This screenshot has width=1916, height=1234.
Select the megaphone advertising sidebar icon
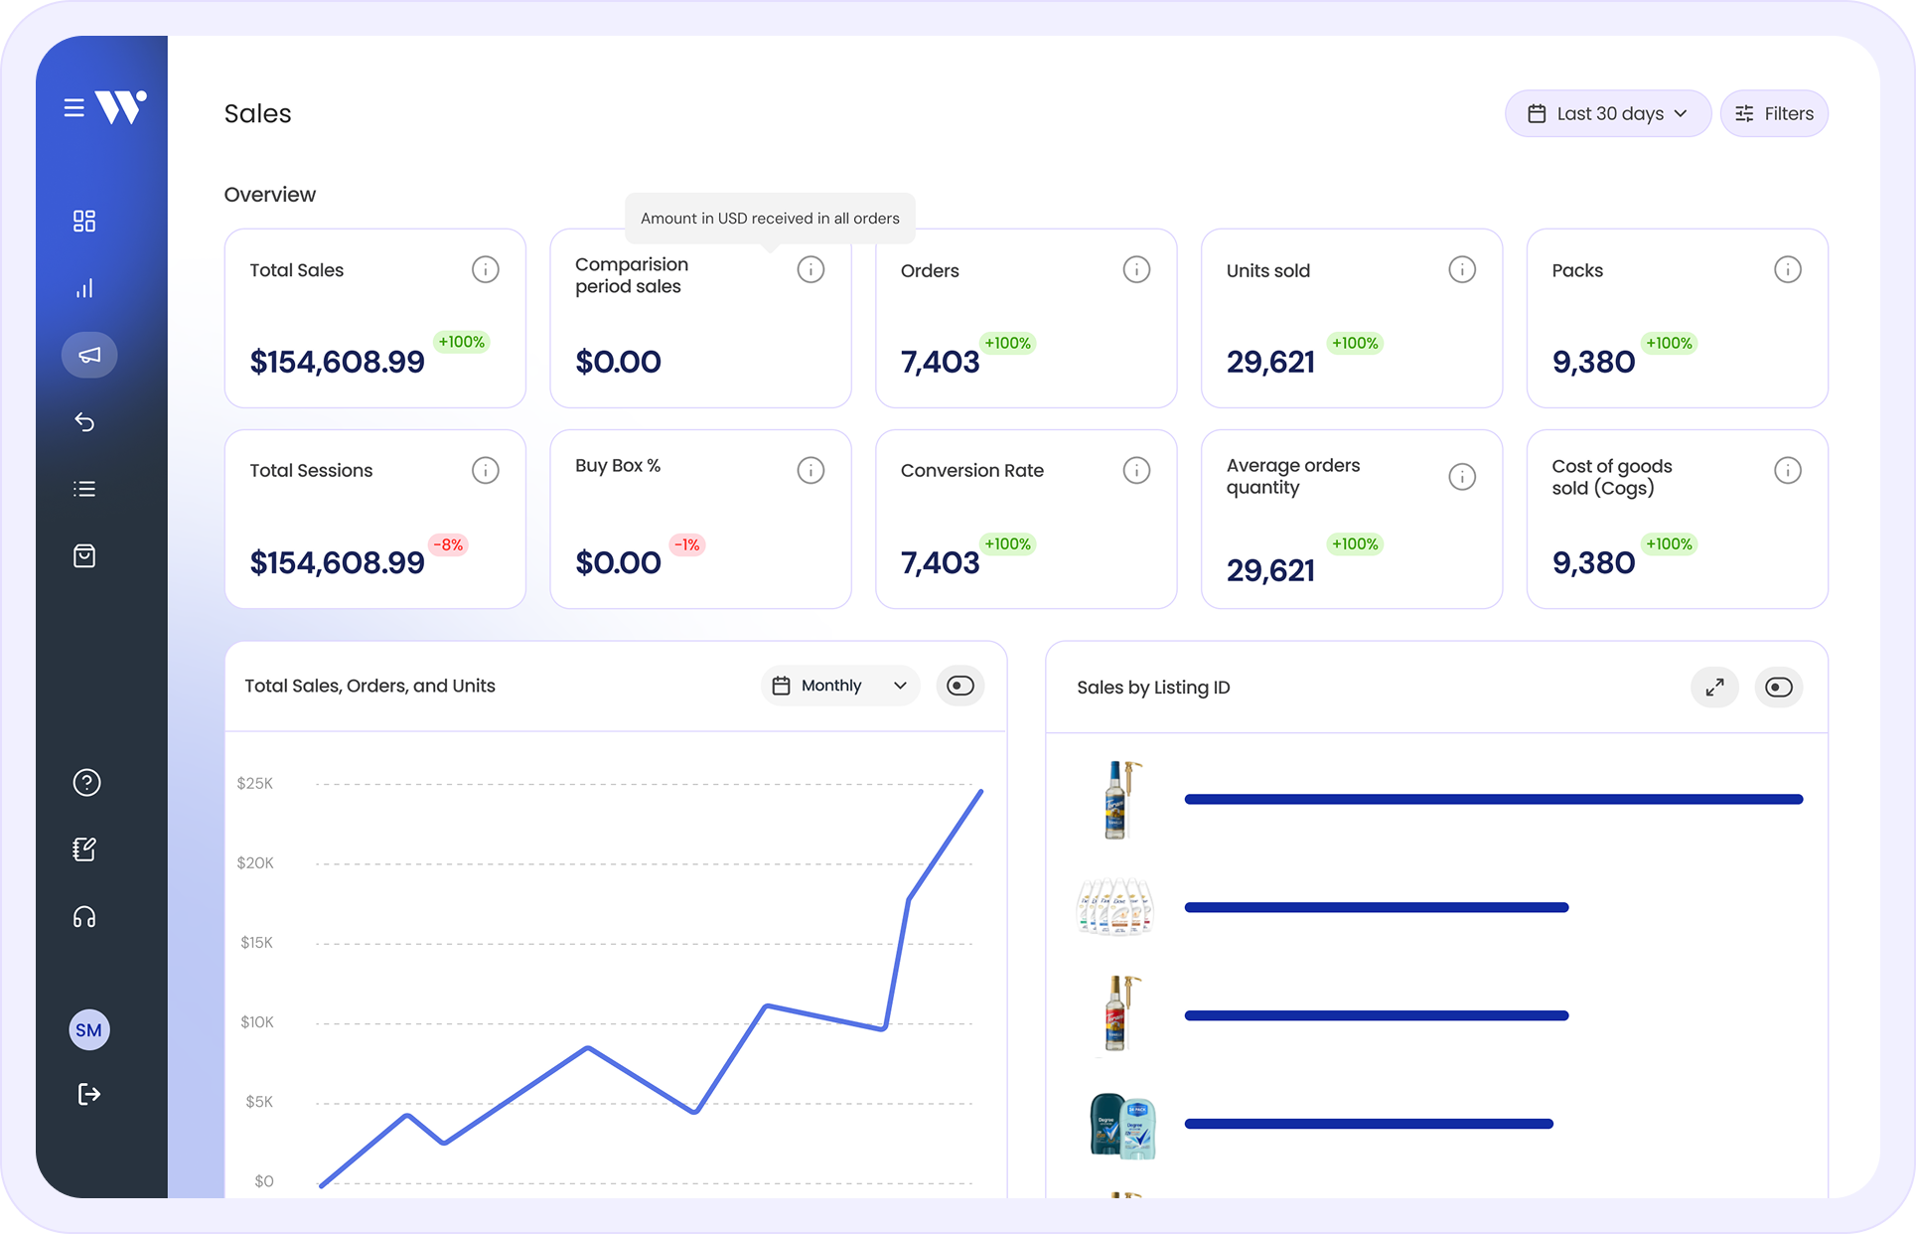click(89, 355)
